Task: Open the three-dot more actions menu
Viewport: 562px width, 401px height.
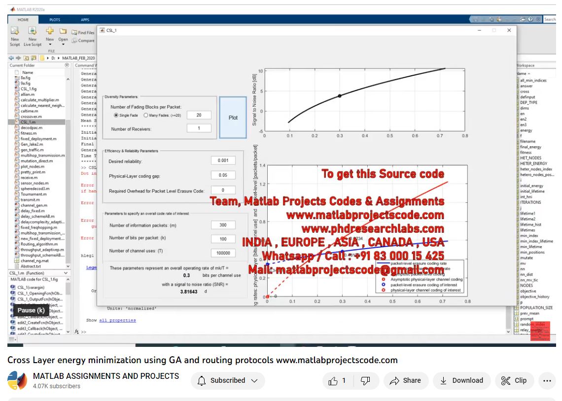Action: (x=547, y=381)
